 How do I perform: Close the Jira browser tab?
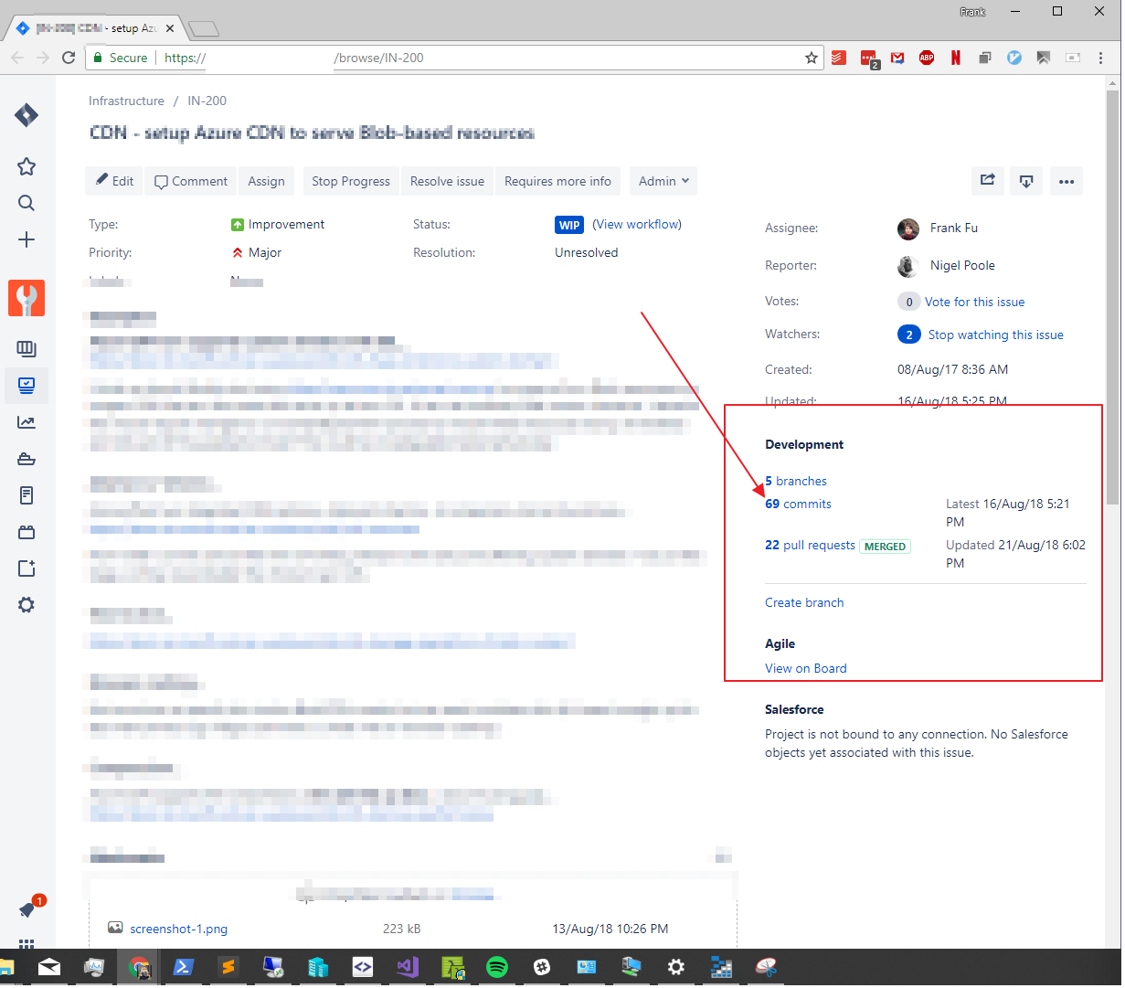pyautogui.click(x=170, y=28)
